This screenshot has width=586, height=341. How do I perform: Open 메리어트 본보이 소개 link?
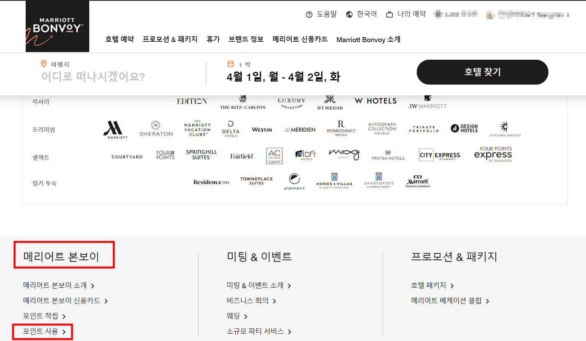point(59,286)
